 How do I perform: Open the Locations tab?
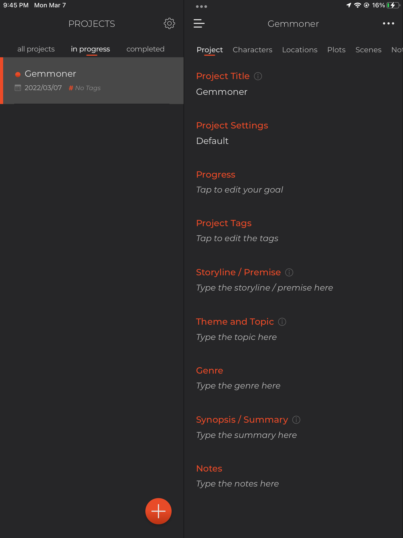click(x=300, y=50)
